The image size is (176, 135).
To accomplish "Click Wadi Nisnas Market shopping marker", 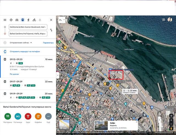I will 88,108.
